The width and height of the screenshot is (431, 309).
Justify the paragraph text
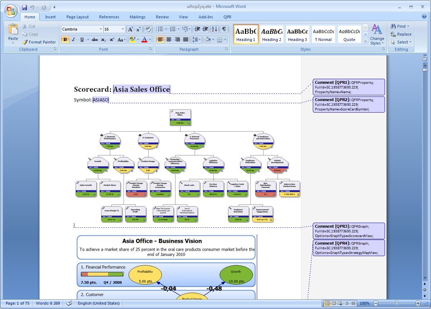click(186, 40)
